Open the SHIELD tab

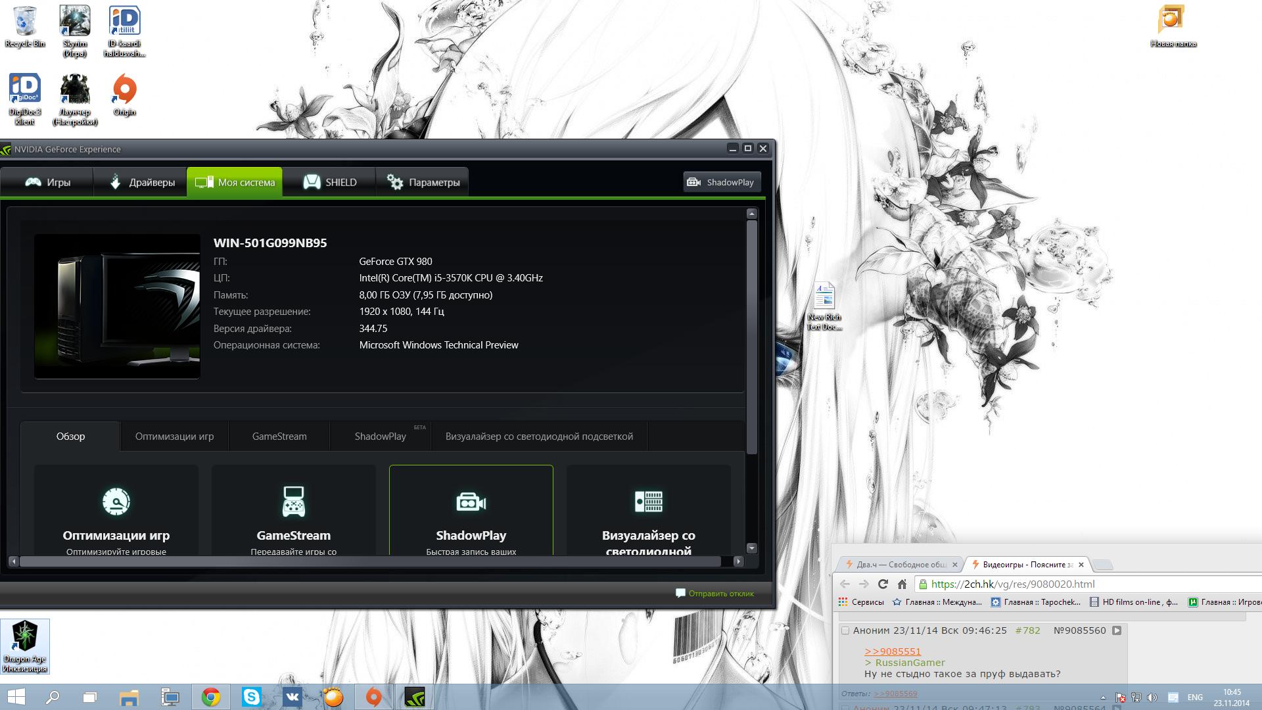[x=329, y=182]
